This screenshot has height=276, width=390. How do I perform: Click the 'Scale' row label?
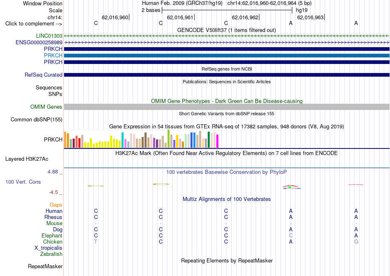(55, 10)
